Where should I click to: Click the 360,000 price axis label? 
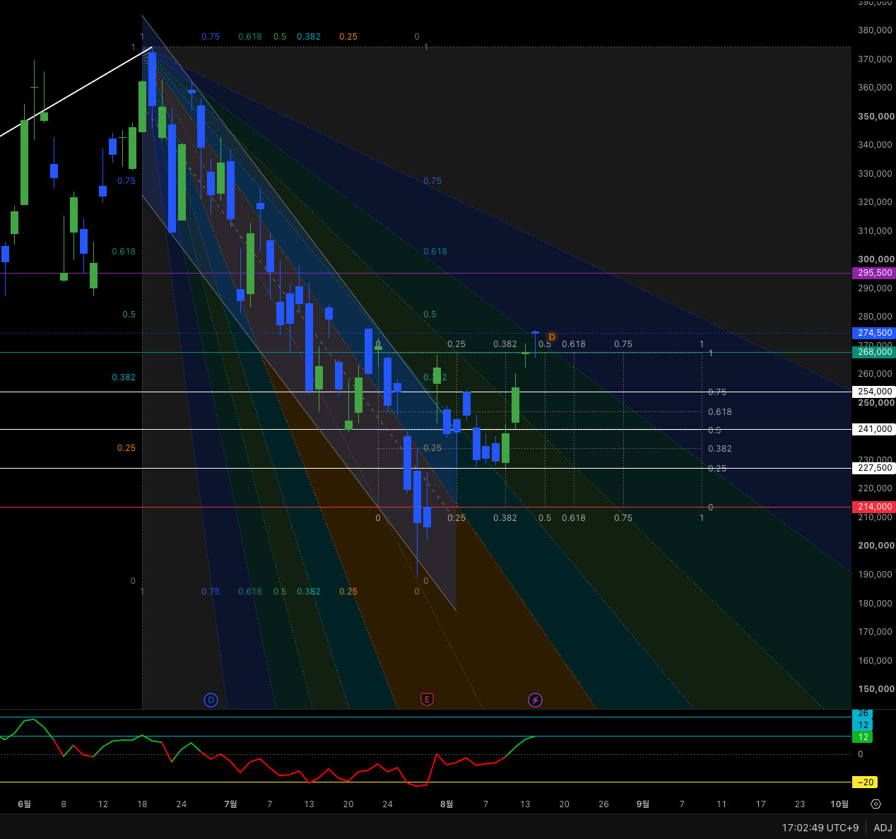pos(875,88)
